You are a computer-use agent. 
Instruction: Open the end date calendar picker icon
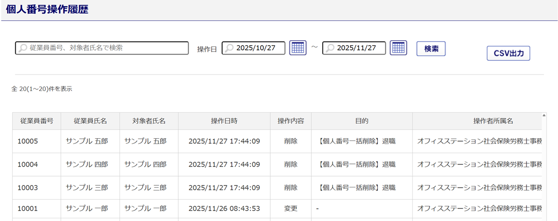point(398,48)
